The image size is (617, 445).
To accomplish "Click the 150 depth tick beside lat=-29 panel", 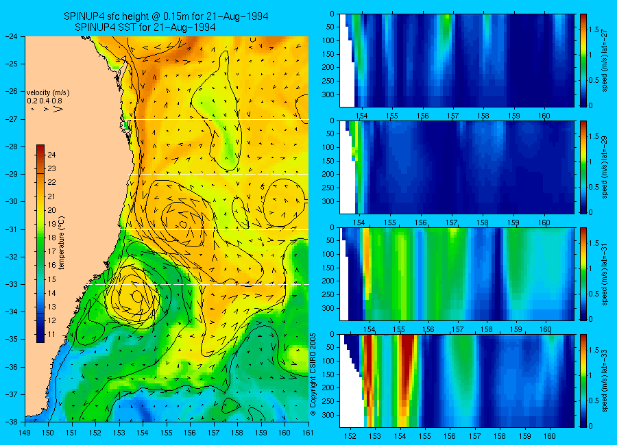I will click(328, 161).
